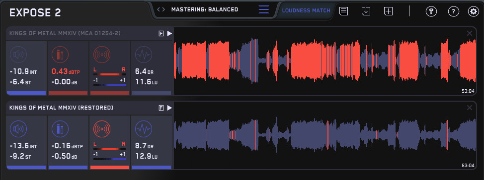Play the Kings of Metal MCA 01254-2 track
Image resolution: width=484 pixels, height=180 pixels.
[169, 34]
